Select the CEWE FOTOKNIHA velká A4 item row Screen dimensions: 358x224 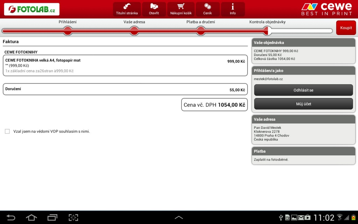click(x=125, y=65)
